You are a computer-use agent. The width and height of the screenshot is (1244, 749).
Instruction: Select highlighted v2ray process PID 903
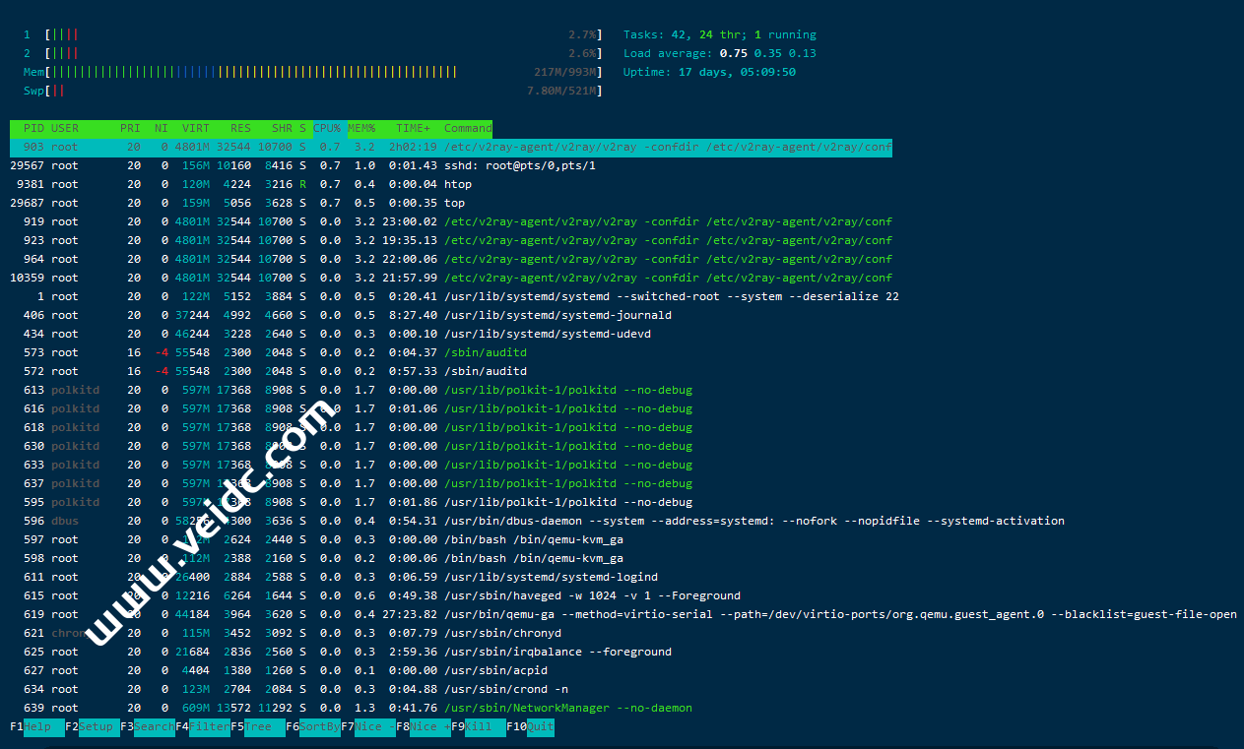451,147
